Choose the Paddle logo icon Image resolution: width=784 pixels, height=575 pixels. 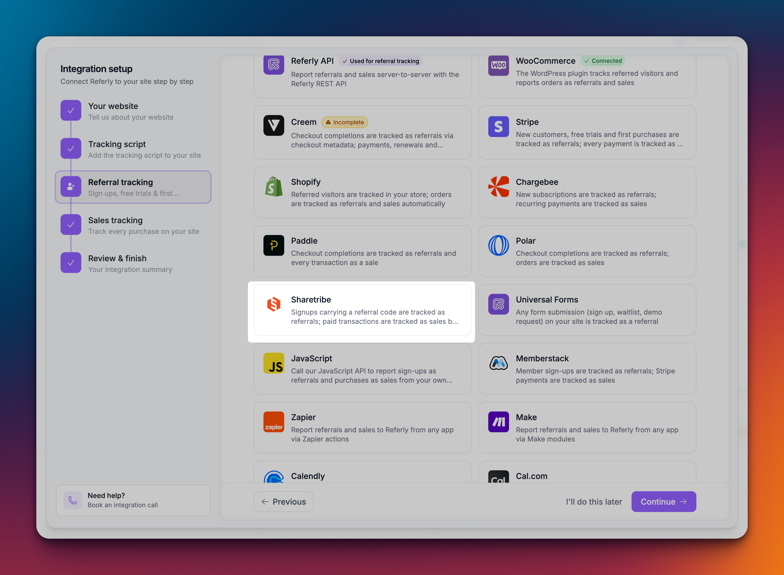click(274, 245)
